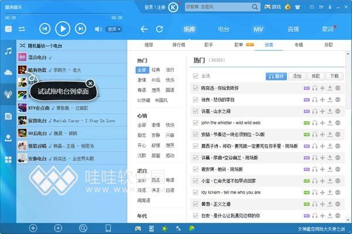
Task: Open the 排行榜 sub-tab
Action: coord(179,45)
